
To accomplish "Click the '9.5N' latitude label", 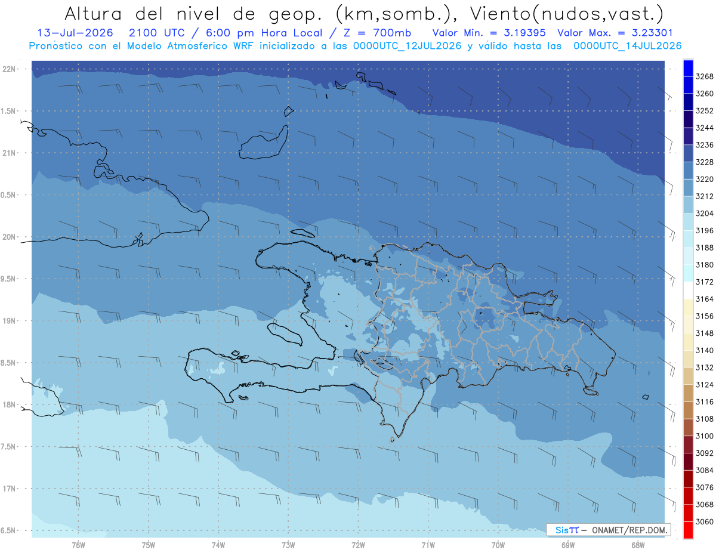I will pyautogui.click(x=9, y=279).
